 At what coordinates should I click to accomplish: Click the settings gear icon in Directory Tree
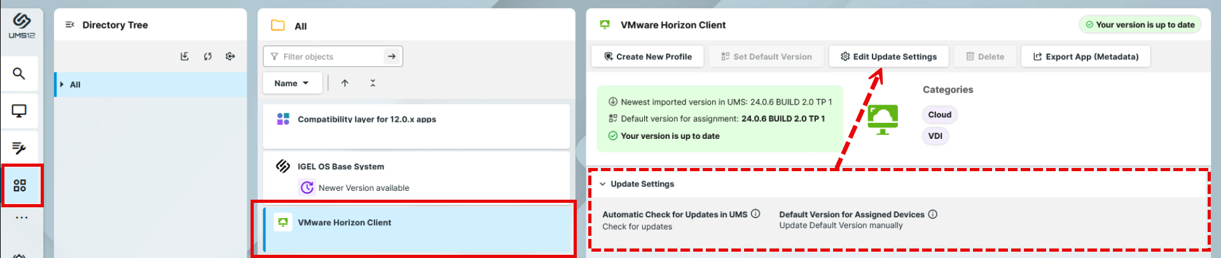pyautogui.click(x=230, y=56)
